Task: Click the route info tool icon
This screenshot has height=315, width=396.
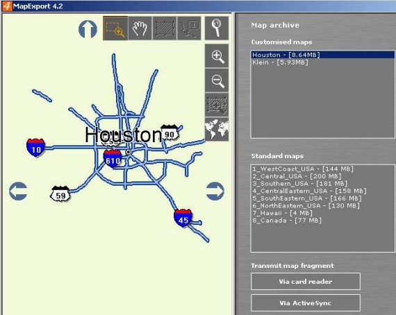Action: (x=189, y=28)
